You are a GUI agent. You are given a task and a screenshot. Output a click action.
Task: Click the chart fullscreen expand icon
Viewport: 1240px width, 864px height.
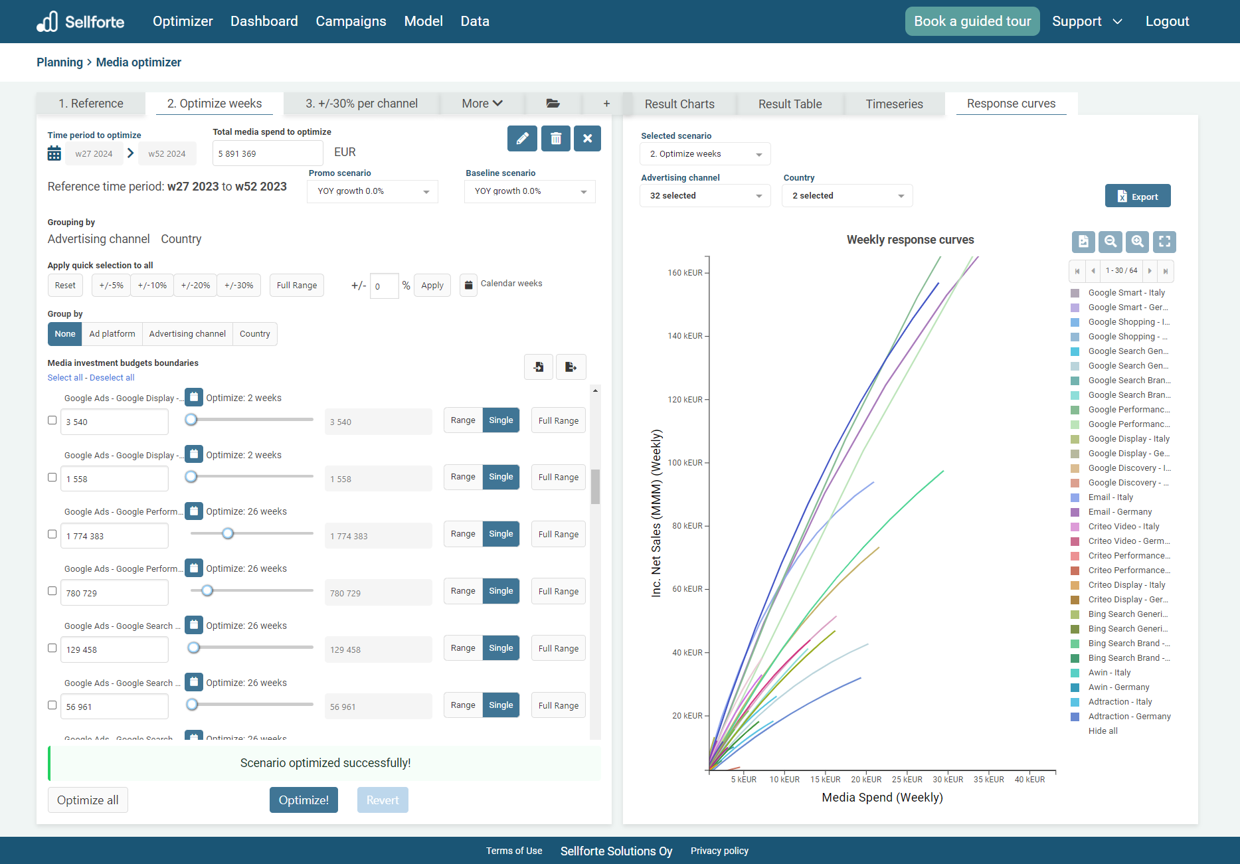point(1164,242)
